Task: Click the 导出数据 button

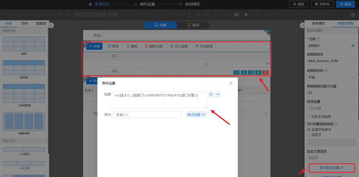Action: [204, 46]
